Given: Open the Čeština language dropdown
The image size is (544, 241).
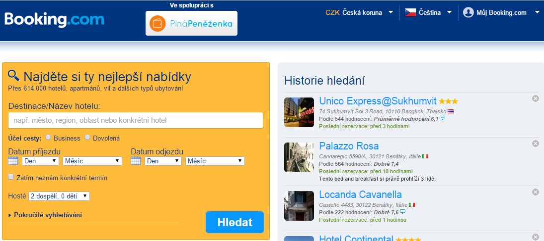Looking at the screenshot, I should 428,13.
